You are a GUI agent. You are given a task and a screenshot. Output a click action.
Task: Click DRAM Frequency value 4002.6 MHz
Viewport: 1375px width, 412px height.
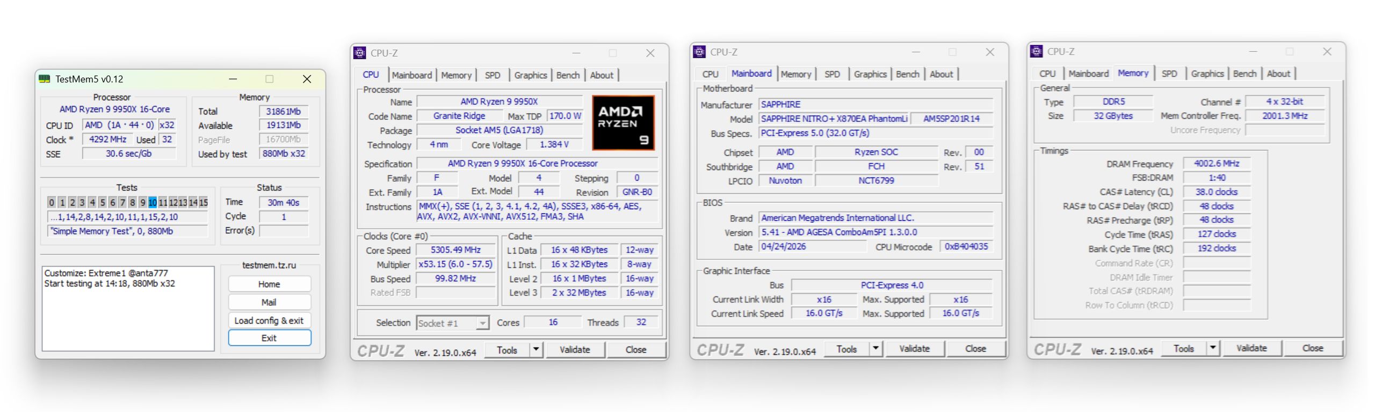pyautogui.click(x=1217, y=164)
